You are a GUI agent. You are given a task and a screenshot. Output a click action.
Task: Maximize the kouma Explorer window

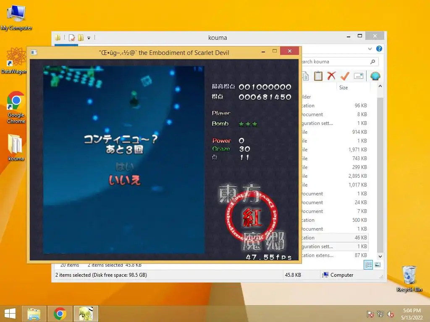(x=360, y=36)
